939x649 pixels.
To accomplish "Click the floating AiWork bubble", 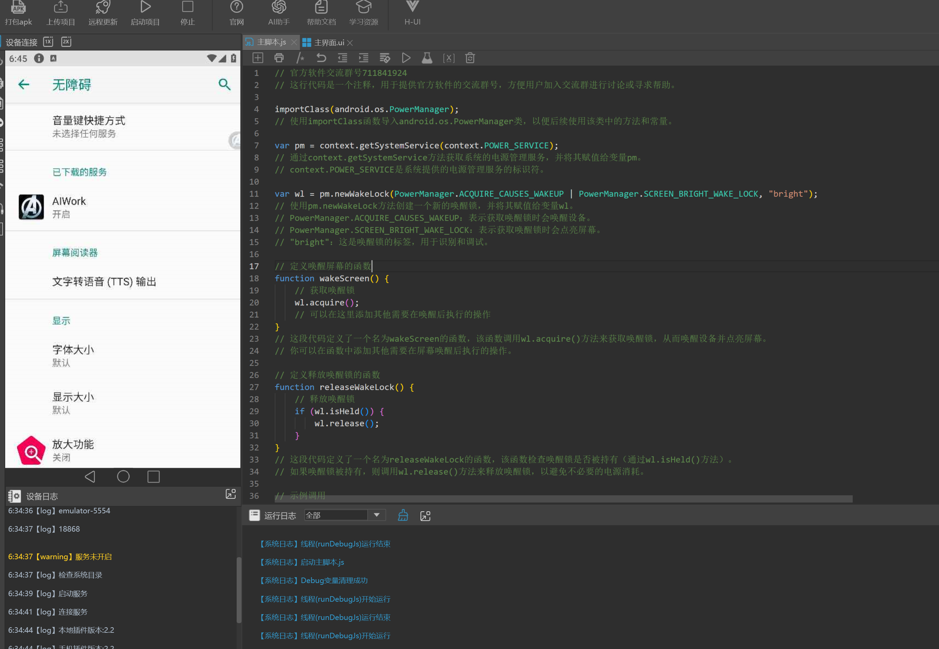I will 235,140.
